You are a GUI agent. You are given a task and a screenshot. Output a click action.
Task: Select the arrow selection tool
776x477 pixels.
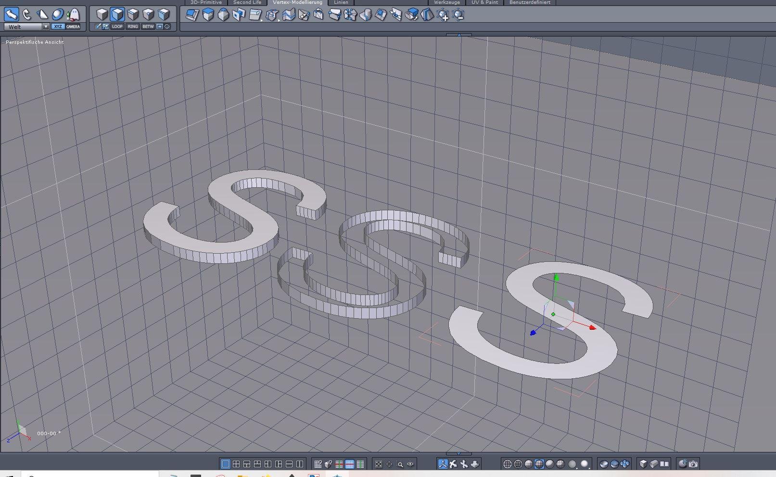pyautogui.click(x=12, y=14)
